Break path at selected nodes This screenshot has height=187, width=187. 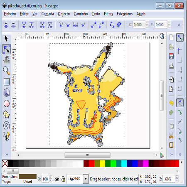tap(32, 25)
